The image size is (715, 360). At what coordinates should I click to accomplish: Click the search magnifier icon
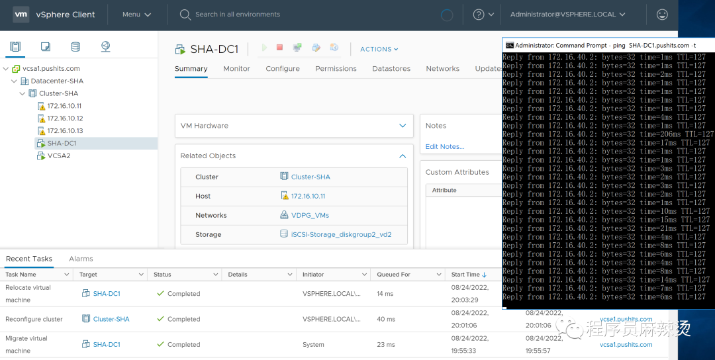point(185,15)
